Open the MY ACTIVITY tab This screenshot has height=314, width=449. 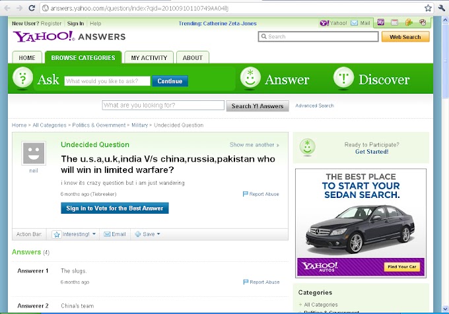coord(149,57)
